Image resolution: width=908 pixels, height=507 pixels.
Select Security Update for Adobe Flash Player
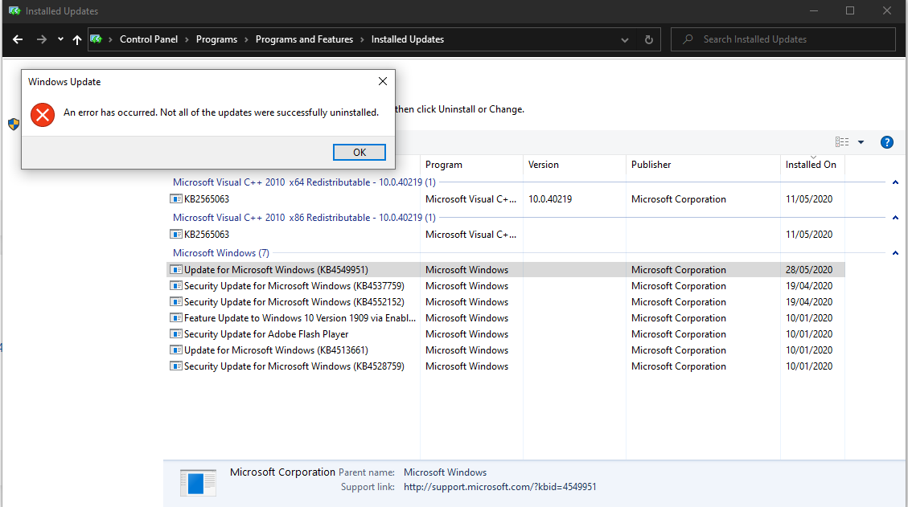coord(506,334)
